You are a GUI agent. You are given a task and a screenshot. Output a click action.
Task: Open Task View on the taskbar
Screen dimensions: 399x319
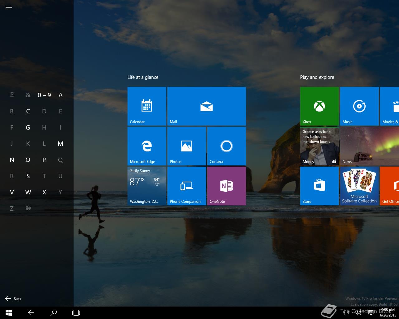[x=76, y=313]
